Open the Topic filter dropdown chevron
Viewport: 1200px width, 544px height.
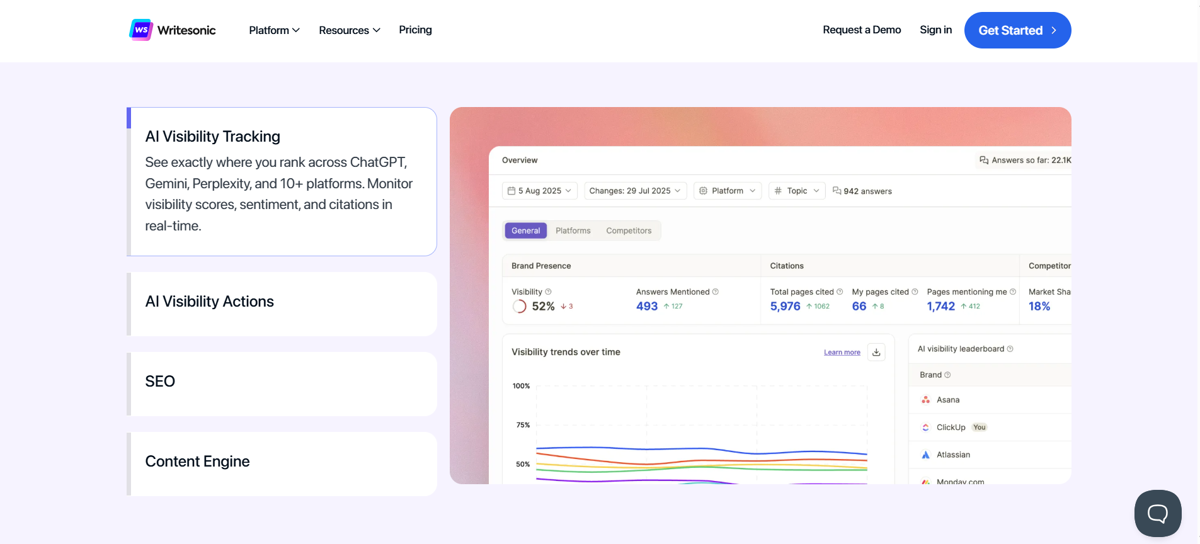point(816,191)
